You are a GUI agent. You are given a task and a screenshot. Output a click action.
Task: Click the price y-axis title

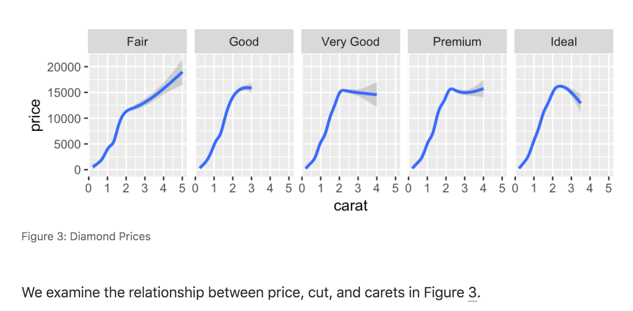pos(36,115)
